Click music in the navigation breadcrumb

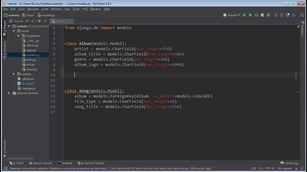[28, 15]
